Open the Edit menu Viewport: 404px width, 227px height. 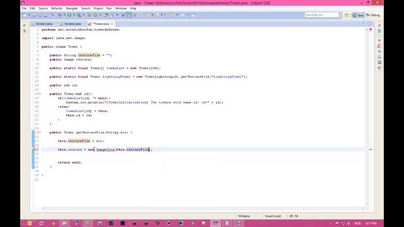[32, 8]
